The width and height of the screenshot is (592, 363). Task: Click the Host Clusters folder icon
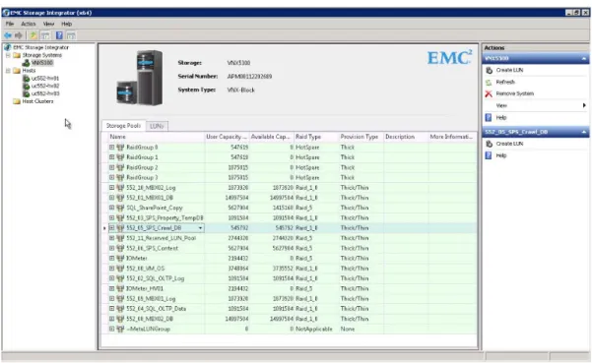(16, 101)
